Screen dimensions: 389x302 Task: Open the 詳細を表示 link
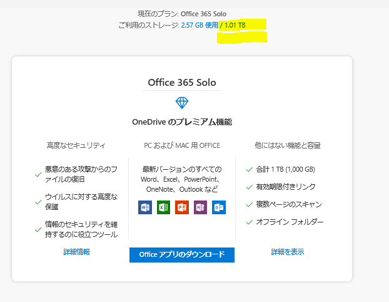pos(288,252)
